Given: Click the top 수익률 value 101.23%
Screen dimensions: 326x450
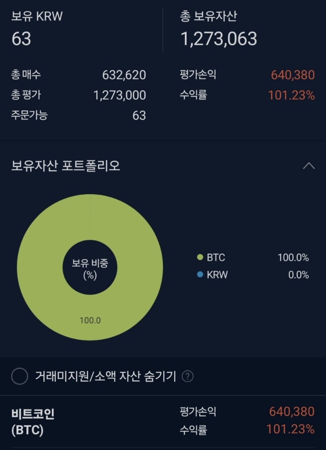Looking at the screenshot, I should (x=291, y=95).
